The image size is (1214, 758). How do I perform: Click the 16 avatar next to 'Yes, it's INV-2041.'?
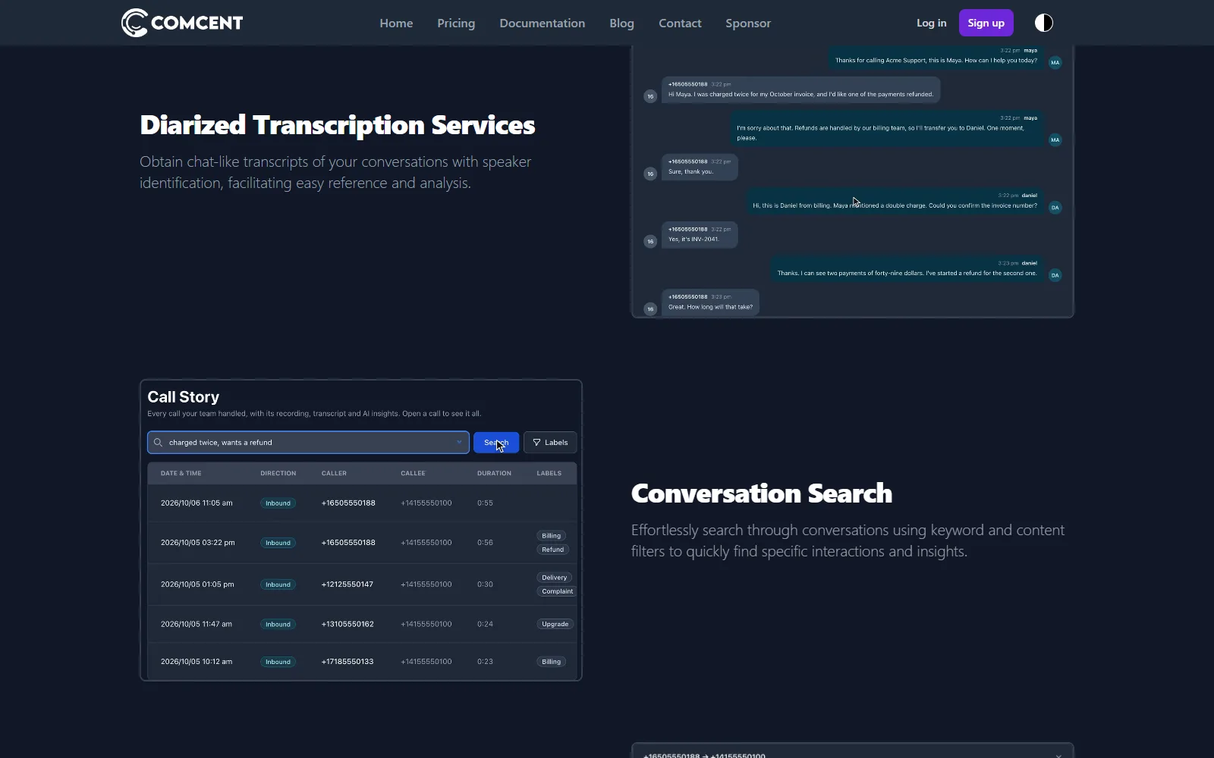pos(650,241)
